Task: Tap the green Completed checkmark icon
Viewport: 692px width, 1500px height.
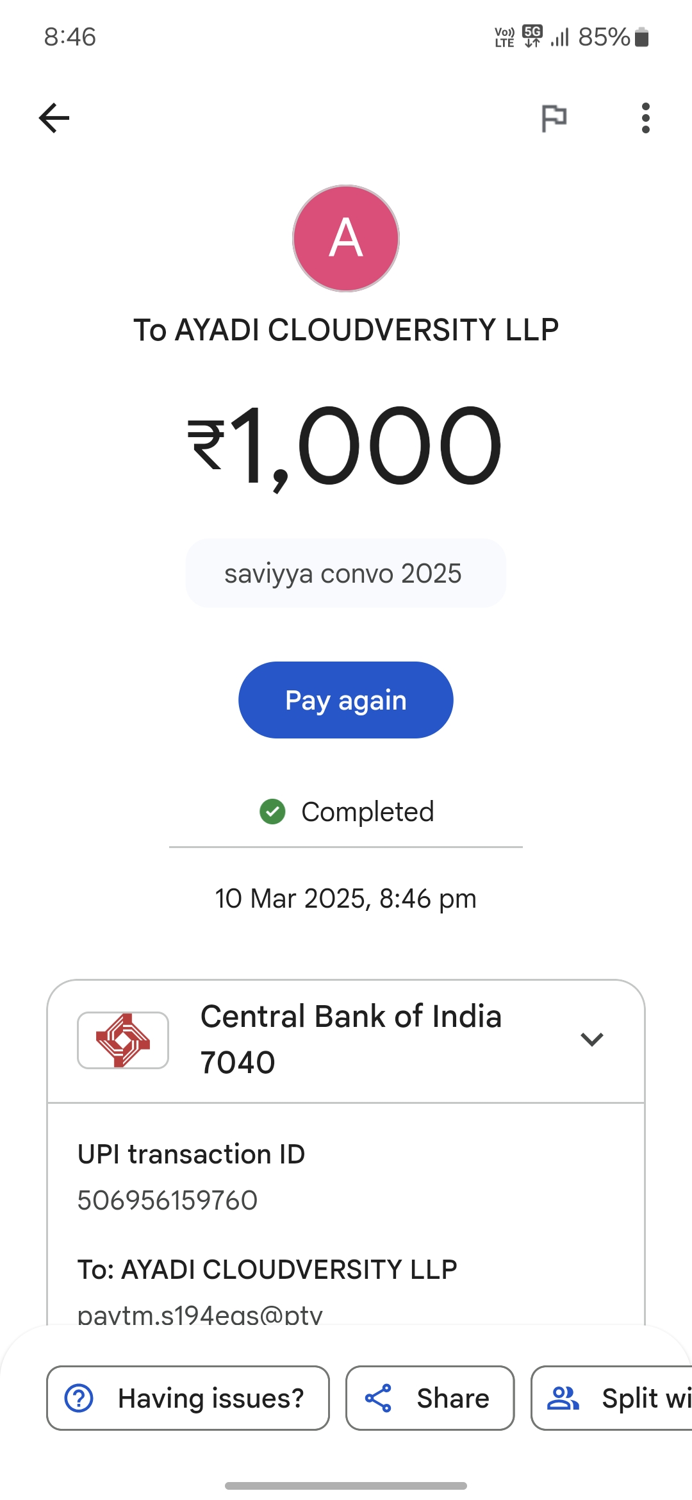Action: click(272, 812)
